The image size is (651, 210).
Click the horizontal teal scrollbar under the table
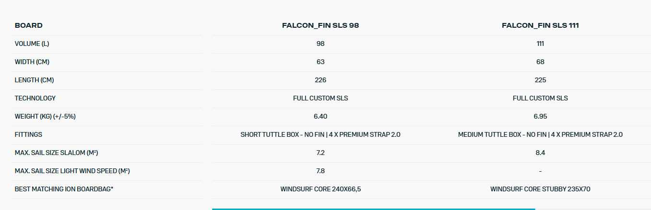[x=373, y=209]
